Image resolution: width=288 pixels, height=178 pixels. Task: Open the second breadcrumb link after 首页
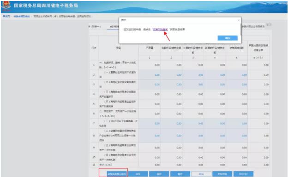click(x=22, y=16)
